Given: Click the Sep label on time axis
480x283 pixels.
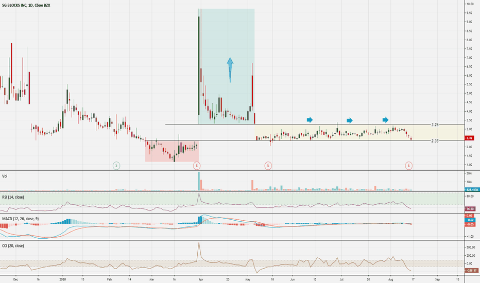Looking at the screenshot, I should pos(437,279).
